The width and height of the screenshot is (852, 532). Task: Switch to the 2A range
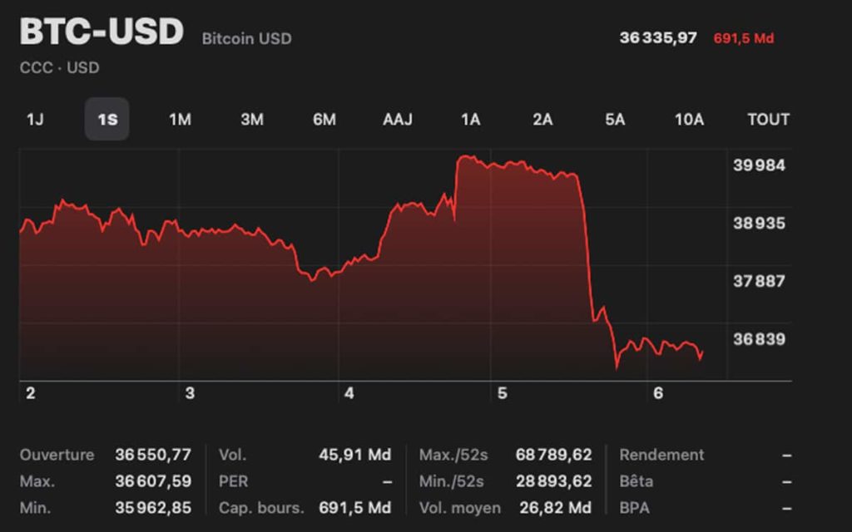coord(542,120)
